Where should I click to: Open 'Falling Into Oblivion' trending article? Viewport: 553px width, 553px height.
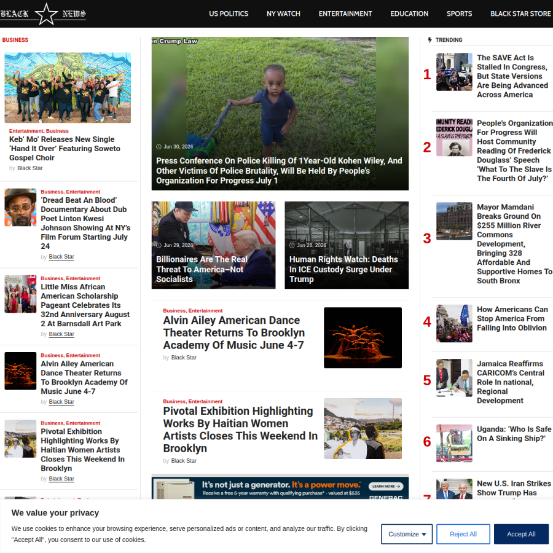512,318
